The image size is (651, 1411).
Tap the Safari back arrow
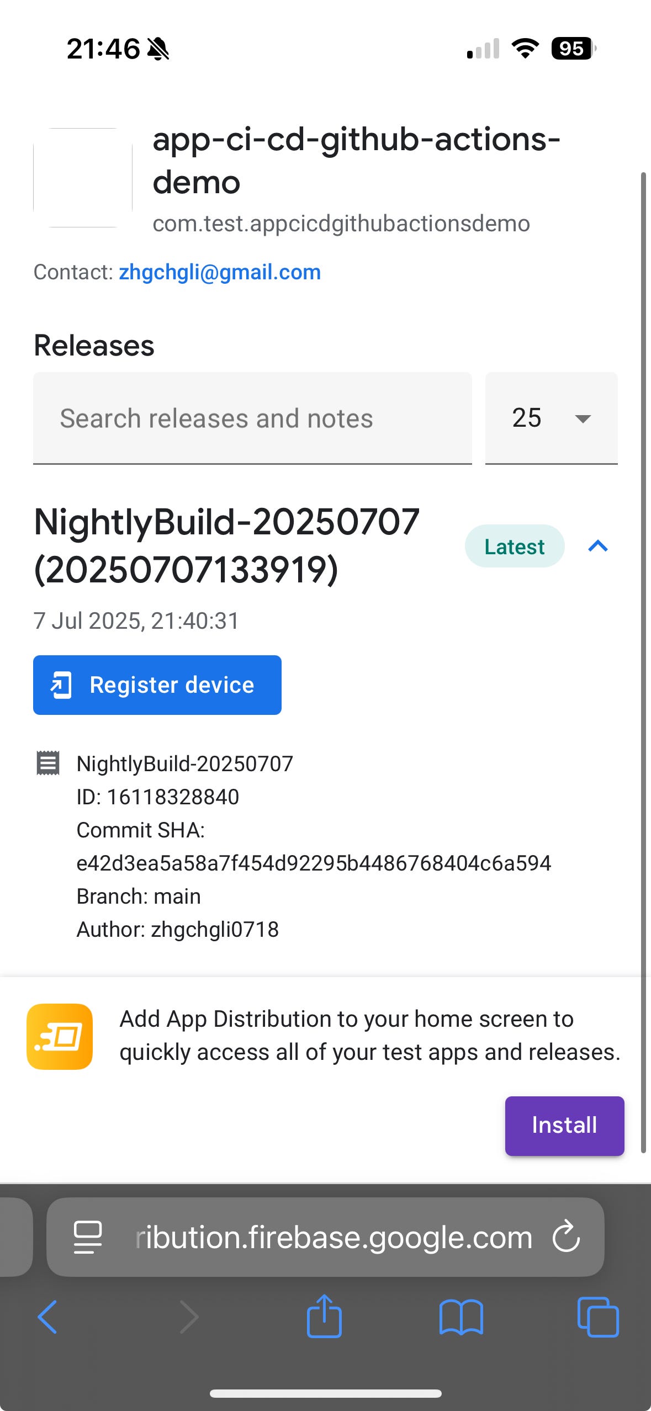[x=47, y=1317]
